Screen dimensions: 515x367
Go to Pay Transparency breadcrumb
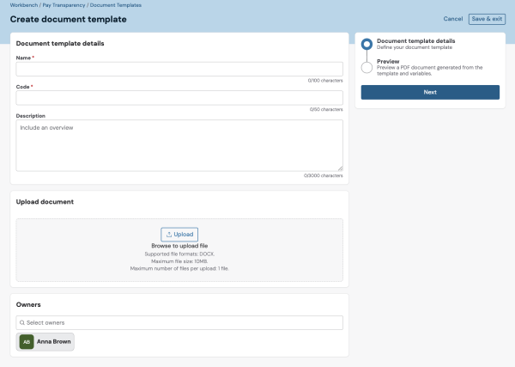point(63,5)
